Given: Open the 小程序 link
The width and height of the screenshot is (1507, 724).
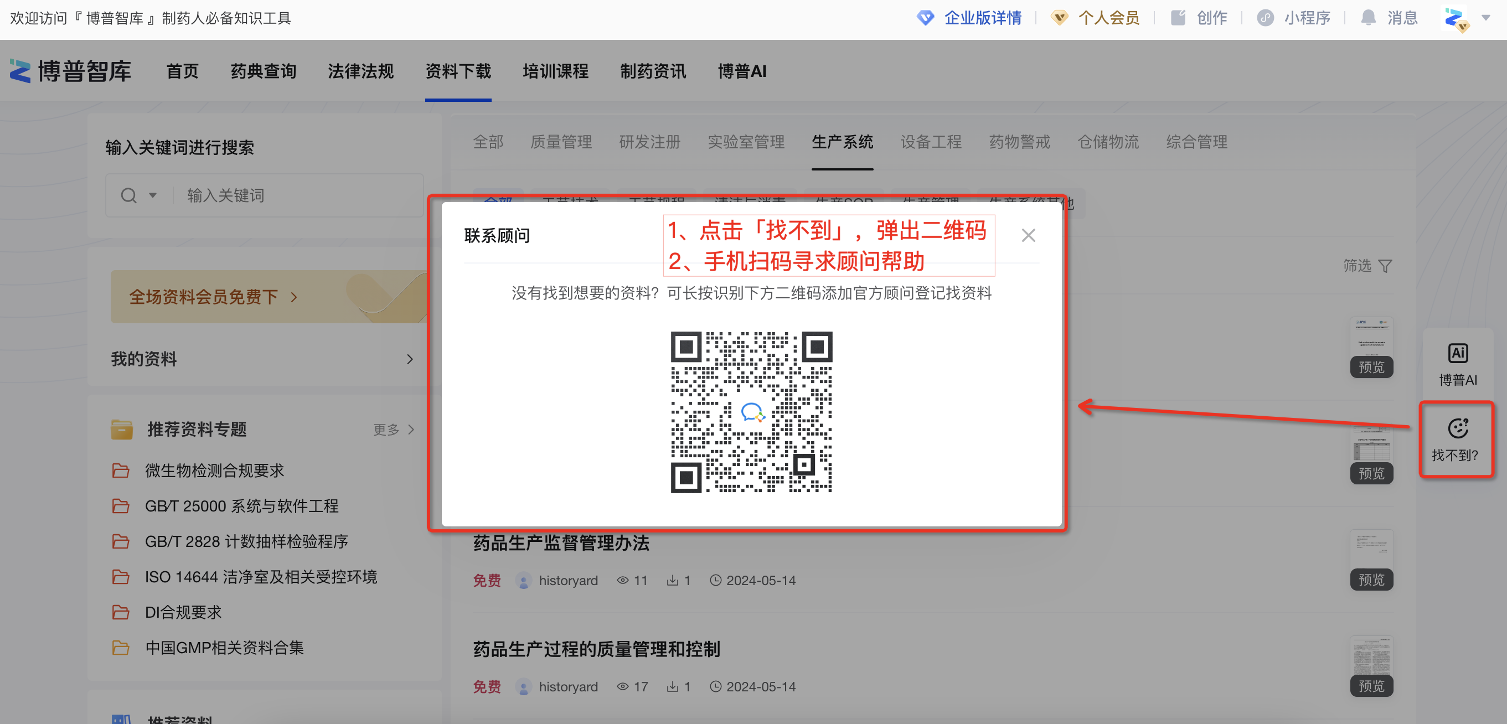Looking at the screenshot, I should tap(1294, 18).
